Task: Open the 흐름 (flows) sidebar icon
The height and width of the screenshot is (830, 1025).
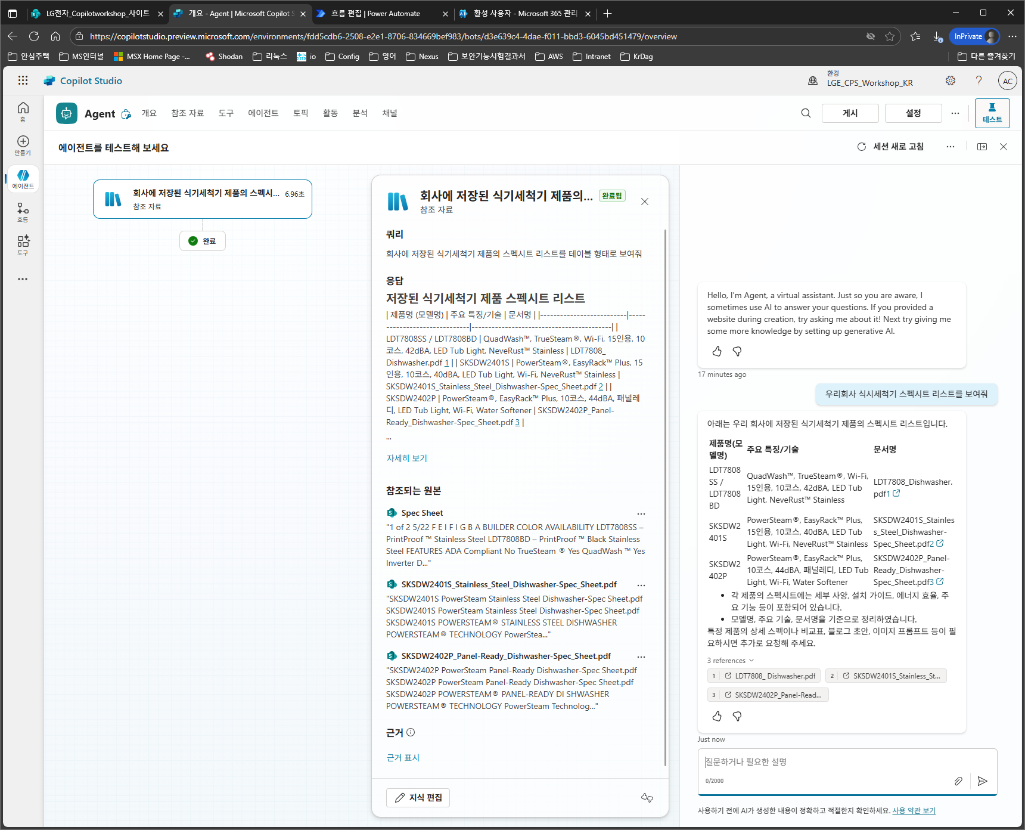Action: (x=23, y=212)
